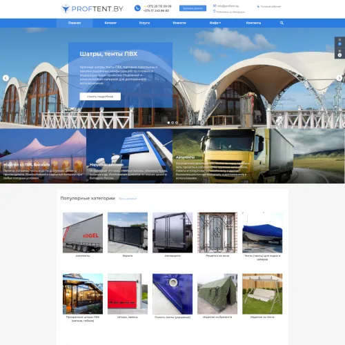Screen dimensions: 345x345
Task: Open the red Шторы, завесы category image
Action: click(x=128, y=294)
